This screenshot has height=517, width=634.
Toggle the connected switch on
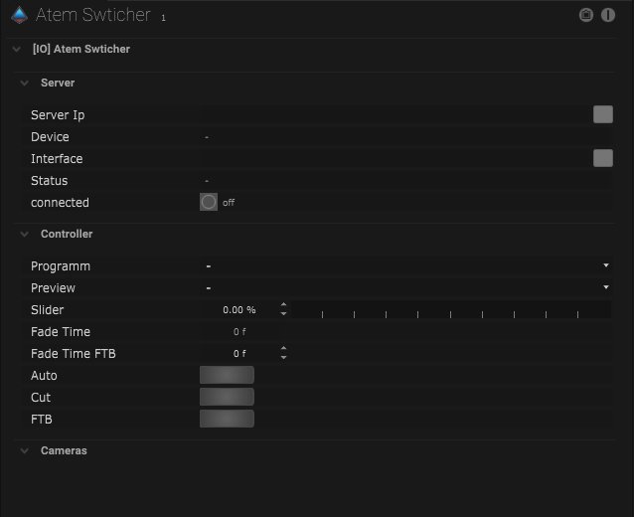click(209, 202)
